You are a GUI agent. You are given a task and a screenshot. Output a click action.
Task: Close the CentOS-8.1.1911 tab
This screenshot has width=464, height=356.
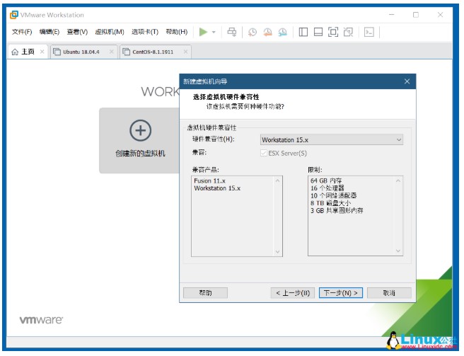(x=185, y=52)
